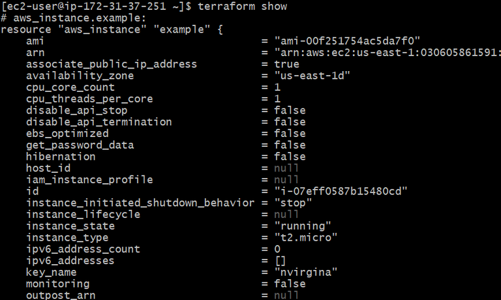Click the instance_state value running
Viewport: 501px width, 300px height.
(303, 226)
